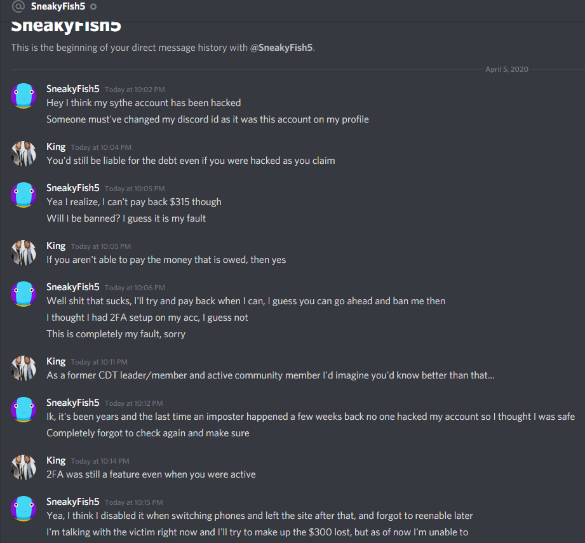The image size is (585, 543).
Task: Open the King username on the 10:04 PM message
Action: [x=56, y=147]
